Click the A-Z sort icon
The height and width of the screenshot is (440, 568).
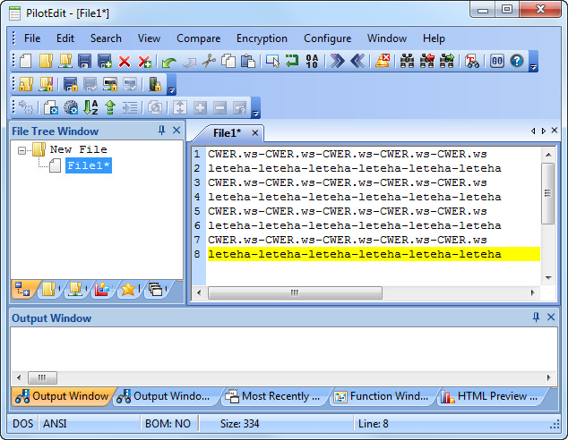(x=90, y=107)
